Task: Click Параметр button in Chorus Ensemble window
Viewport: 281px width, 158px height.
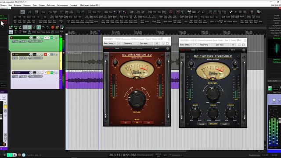Action: 204,45
